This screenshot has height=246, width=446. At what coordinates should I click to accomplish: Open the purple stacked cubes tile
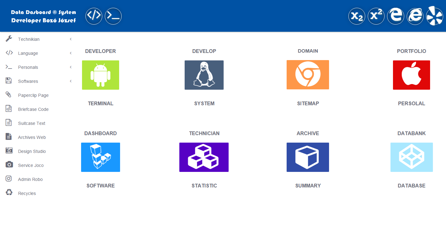point(204,157)
